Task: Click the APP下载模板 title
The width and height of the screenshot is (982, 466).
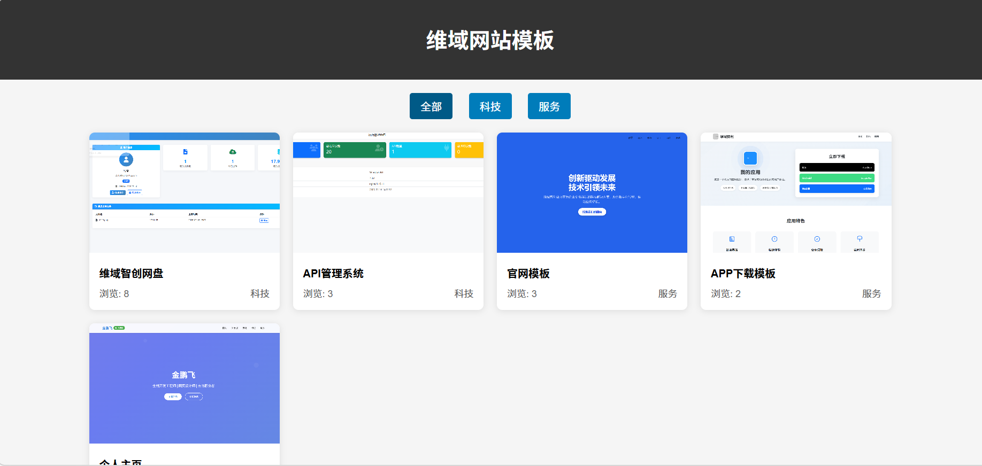Action: click(x=743, y=274)
